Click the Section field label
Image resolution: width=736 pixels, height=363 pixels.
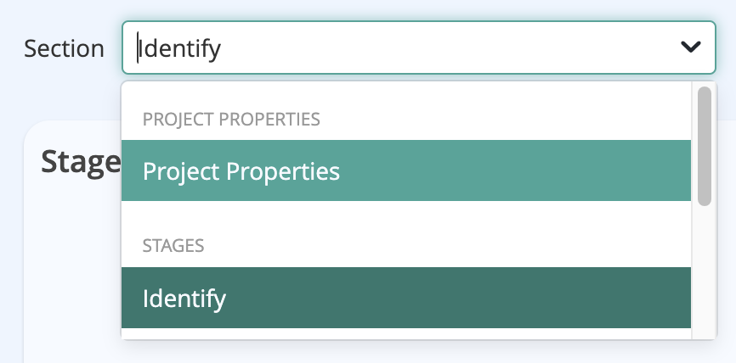[64, 48]
